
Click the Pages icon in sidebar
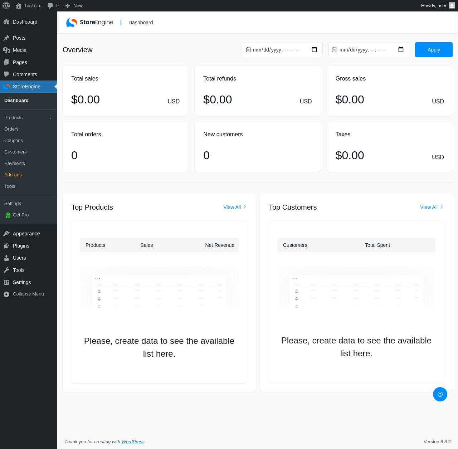6,62
